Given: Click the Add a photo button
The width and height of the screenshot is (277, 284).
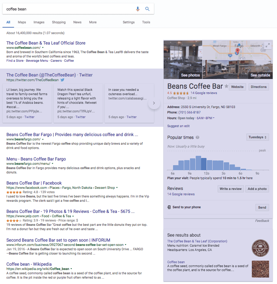Looking at the screenshot, I should click(257, 189).
